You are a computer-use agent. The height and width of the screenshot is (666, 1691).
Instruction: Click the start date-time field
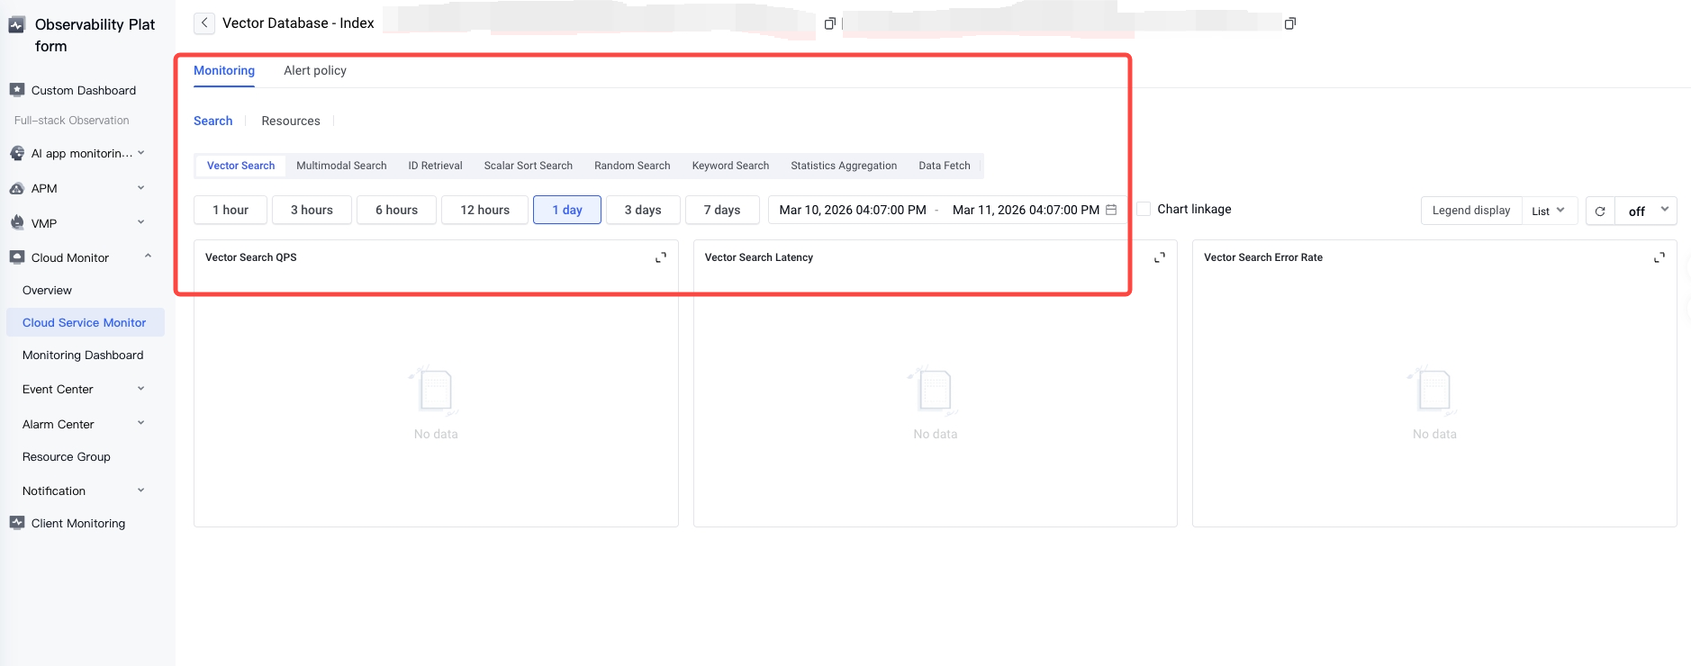(853, 210)
